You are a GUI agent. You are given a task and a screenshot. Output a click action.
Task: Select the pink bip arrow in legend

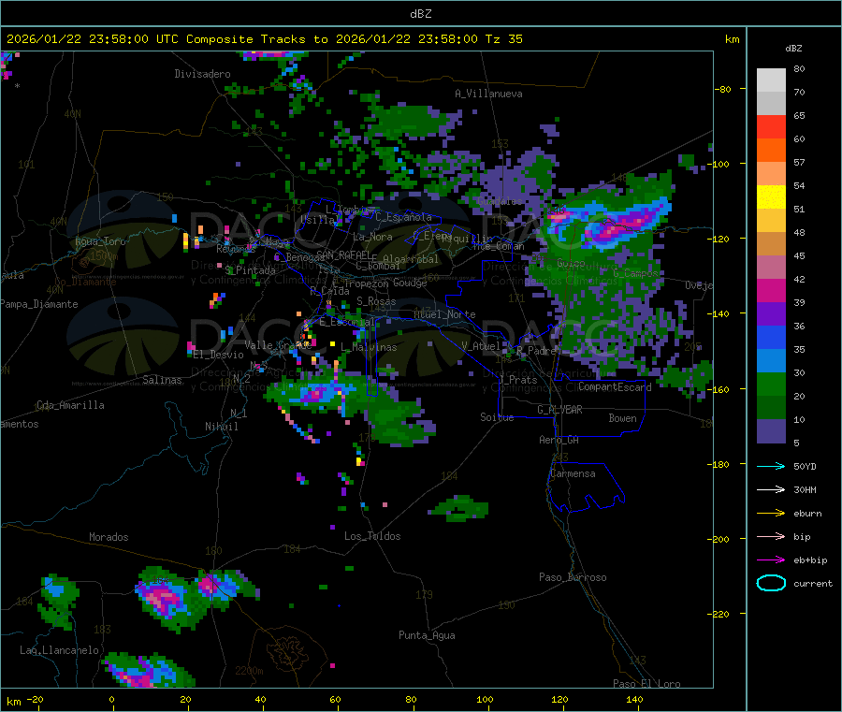[771, 536]
